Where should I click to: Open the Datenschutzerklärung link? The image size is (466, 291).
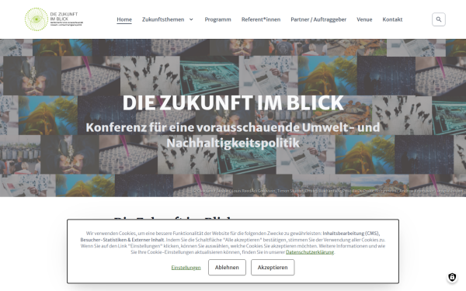coord(310,252)
